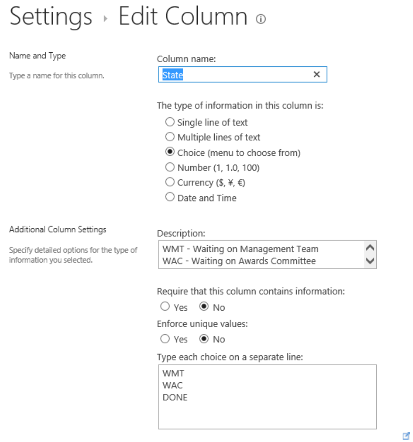This screenshot has width=413, height=442.
Task: Click the small popout icon at bottom right
Action: 406,436
